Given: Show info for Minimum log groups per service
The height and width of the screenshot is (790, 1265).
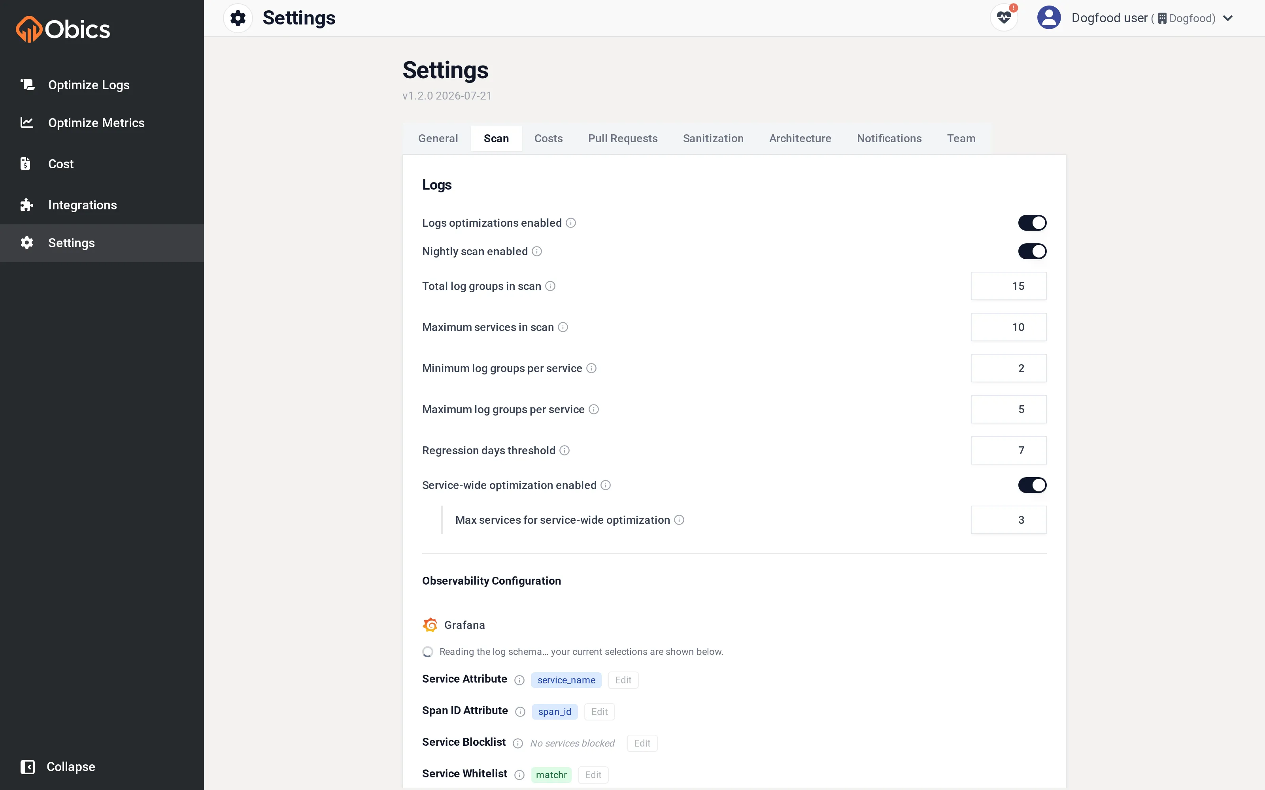Looking at the screenshot, I should coord(591,369).
